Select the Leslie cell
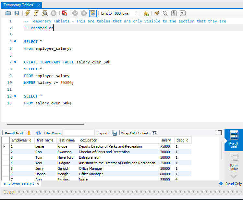This screenshot has height=200, width=243. pyautogui.click(x=45, y=146)
